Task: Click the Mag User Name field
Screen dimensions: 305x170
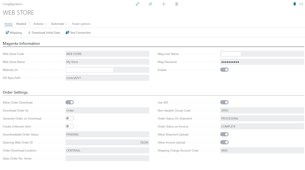Action: point(262,54)
